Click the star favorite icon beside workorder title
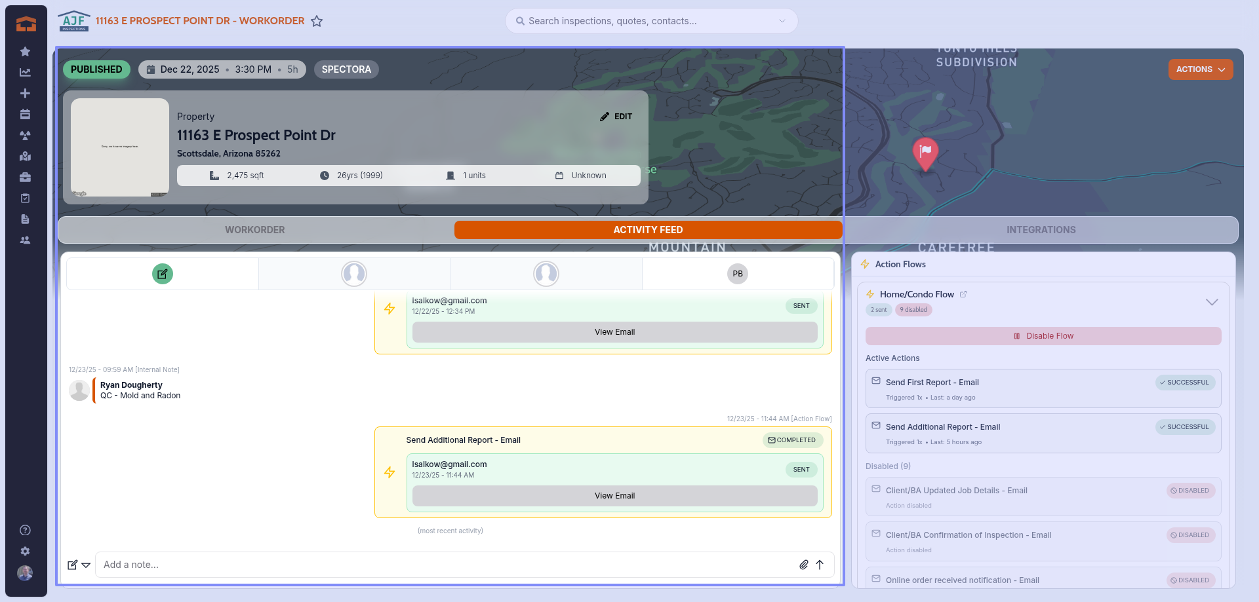Image resolution: width=1259 pixels, height=602 pixels. click(317, 21)
